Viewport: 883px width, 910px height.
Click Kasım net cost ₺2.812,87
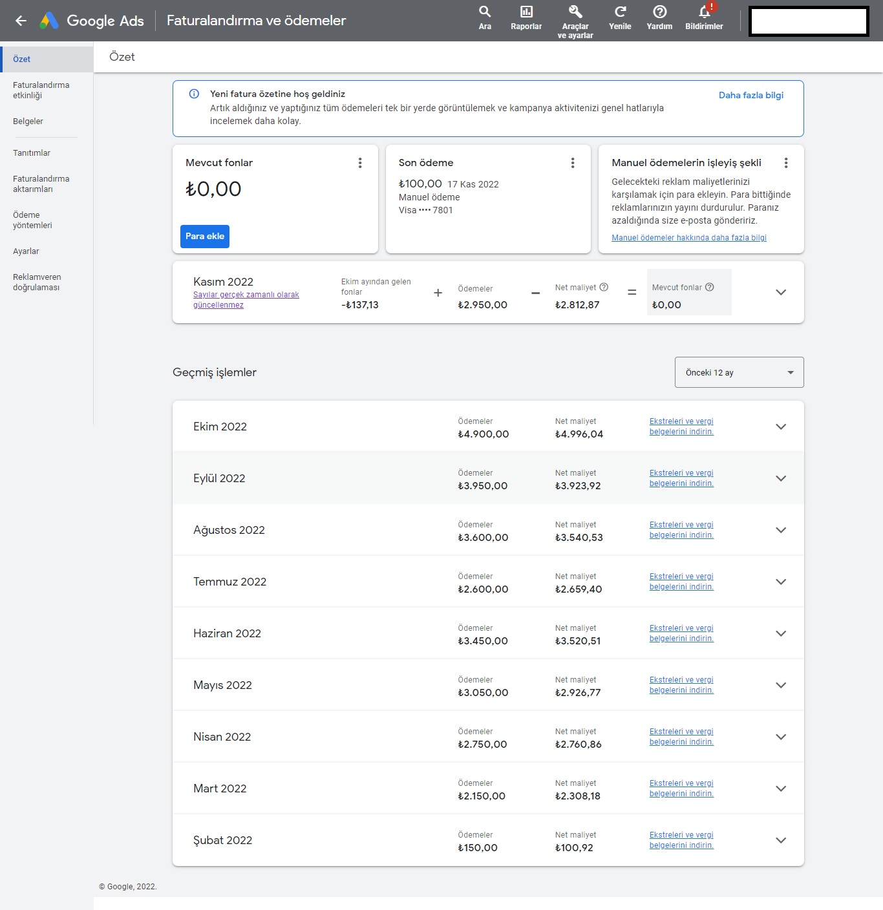tap(577, 305)
